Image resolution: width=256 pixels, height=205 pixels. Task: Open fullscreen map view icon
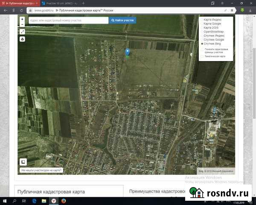pyautogui.click(x=22, y=32)
